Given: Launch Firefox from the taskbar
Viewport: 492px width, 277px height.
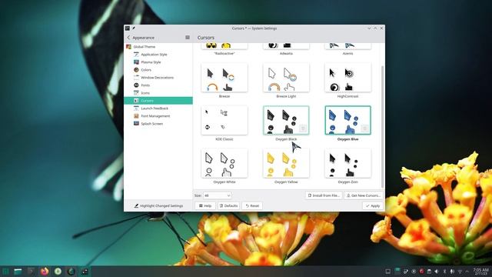Looking at the screenshot, I should tap(45, 272).
